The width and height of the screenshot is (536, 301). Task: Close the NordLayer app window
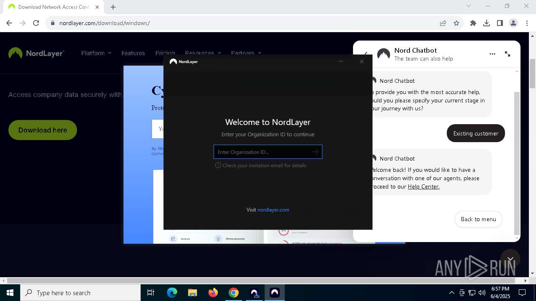(x=362, y=61)
